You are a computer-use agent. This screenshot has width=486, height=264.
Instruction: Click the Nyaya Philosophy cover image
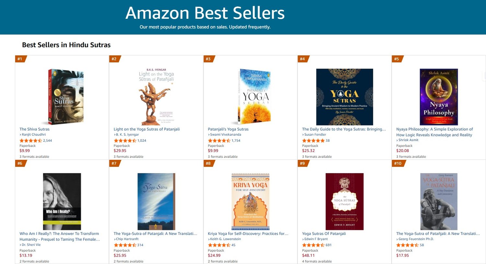pos(439,97)
